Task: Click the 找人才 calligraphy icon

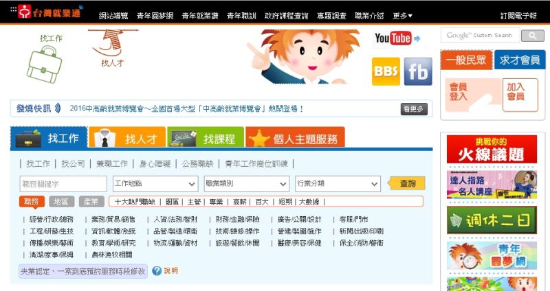Action: click(113, 48)
